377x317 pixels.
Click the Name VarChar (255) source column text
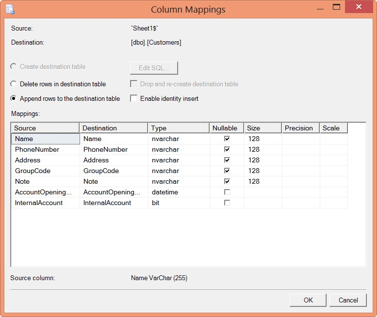point(159,278)
